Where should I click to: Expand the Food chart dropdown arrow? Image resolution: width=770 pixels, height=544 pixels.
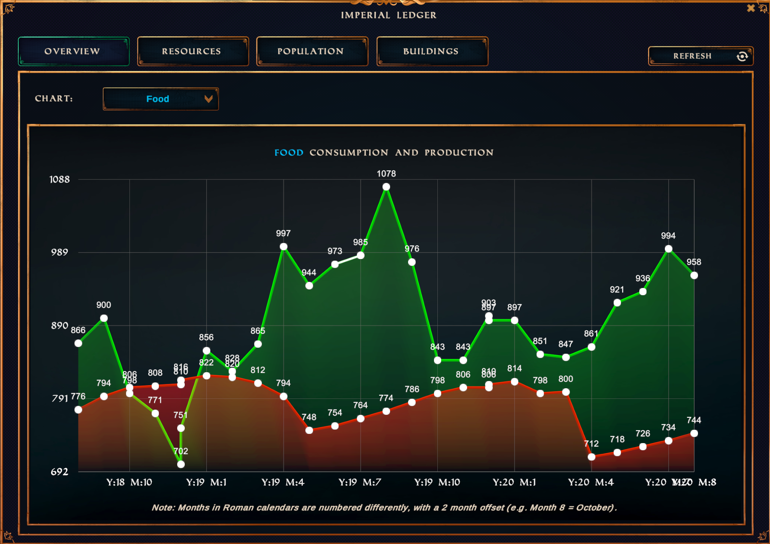tap(208, 99)
